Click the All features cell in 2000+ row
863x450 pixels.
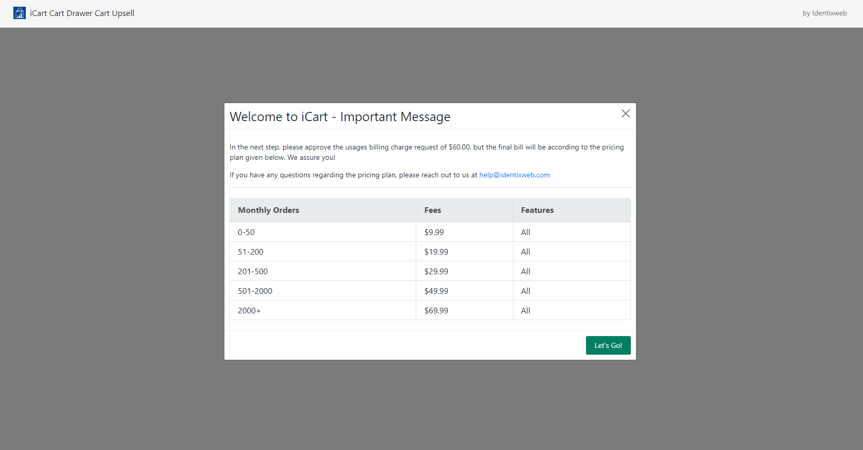572,310
